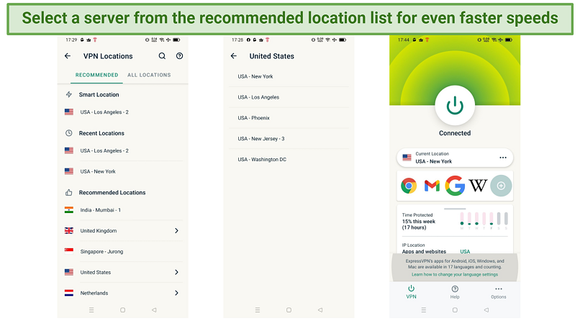Open the VPN bottom tab

pyautogui.click(x=411, y=291)
